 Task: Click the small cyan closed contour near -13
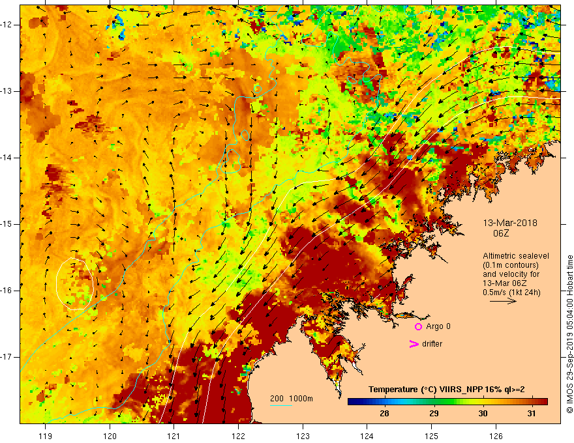[x=258, y=89]
